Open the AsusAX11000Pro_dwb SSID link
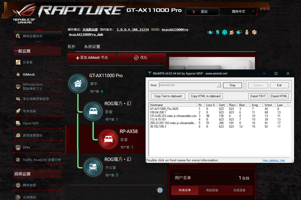301x200 pixels. click(86, 34)
